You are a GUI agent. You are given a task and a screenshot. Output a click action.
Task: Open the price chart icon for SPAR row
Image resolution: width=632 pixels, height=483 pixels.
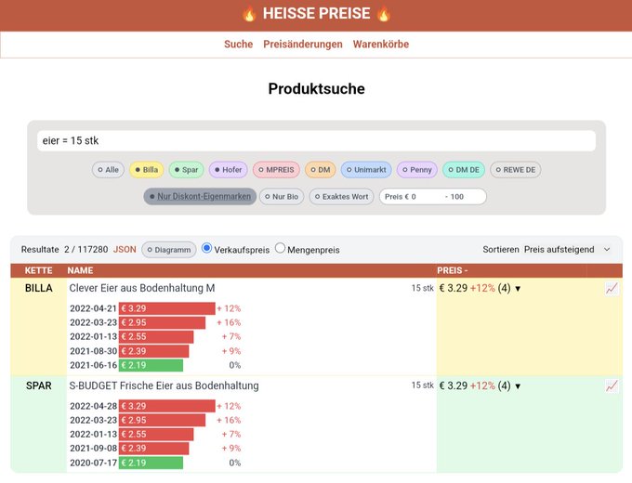(x=612, y=385)
